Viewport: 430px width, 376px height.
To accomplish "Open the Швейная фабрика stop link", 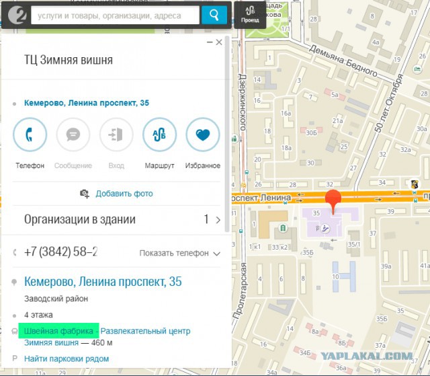I will [58, 331].
